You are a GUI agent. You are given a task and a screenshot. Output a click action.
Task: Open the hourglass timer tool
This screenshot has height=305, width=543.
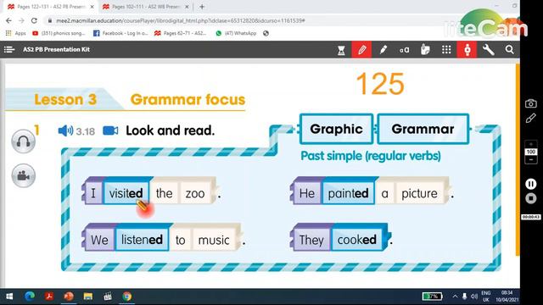click(341, 50)
